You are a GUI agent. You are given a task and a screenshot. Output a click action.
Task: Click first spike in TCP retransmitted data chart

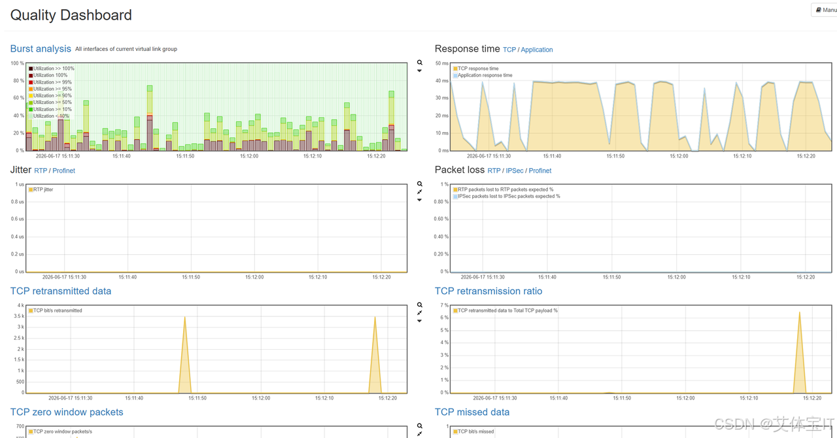185,355
